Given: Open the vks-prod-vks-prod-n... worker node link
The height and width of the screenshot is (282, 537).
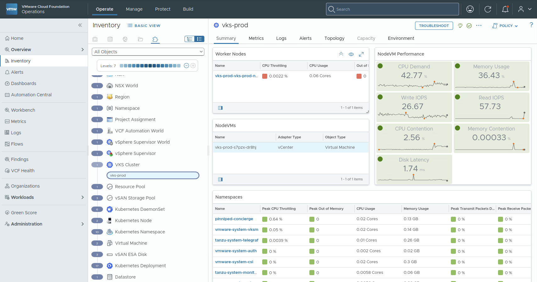Looking at the screenshot, I should pos(236,76).
